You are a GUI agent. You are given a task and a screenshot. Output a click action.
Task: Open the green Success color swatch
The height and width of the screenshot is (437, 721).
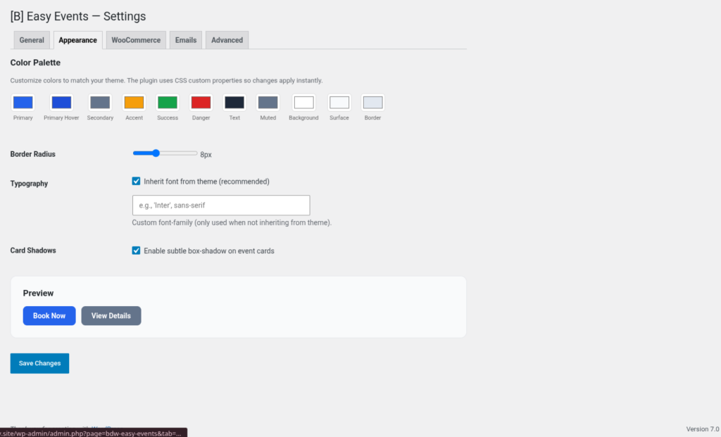tap(168, 103)
